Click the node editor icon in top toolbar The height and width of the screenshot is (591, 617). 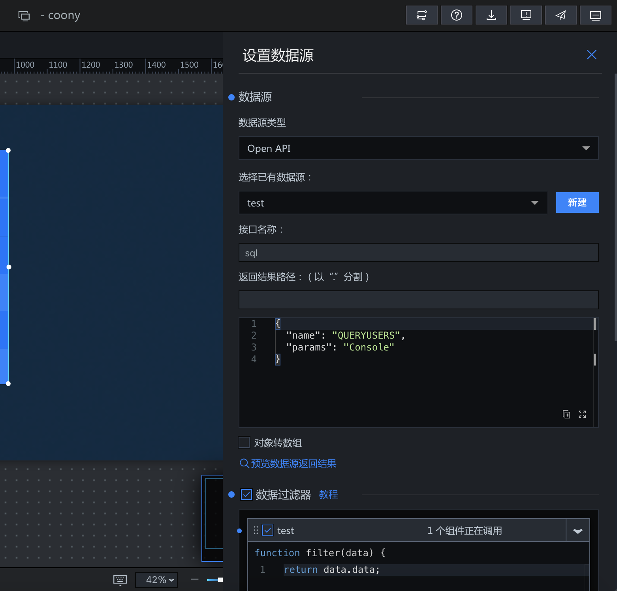coord(421,15)
